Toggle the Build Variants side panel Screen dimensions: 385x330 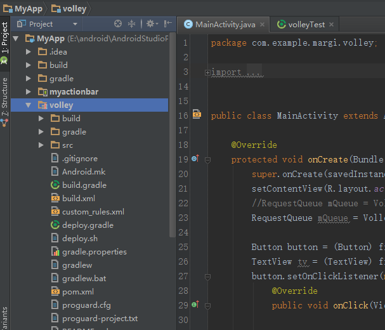[x=4, y=318]
